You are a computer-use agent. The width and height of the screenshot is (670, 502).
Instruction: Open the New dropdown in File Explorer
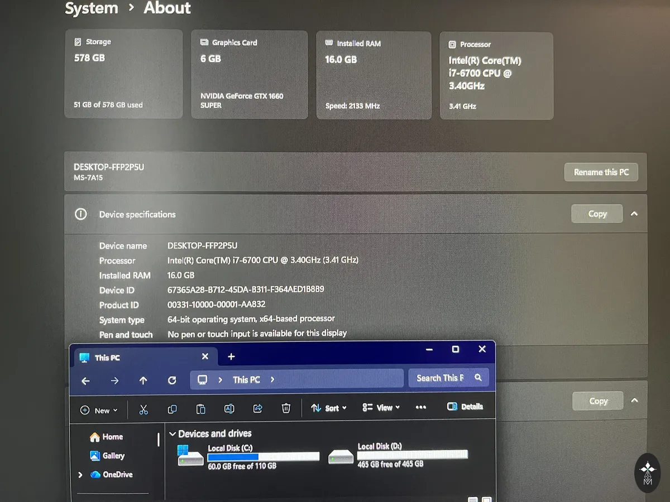pyautogui.click(x=99, y=411)
